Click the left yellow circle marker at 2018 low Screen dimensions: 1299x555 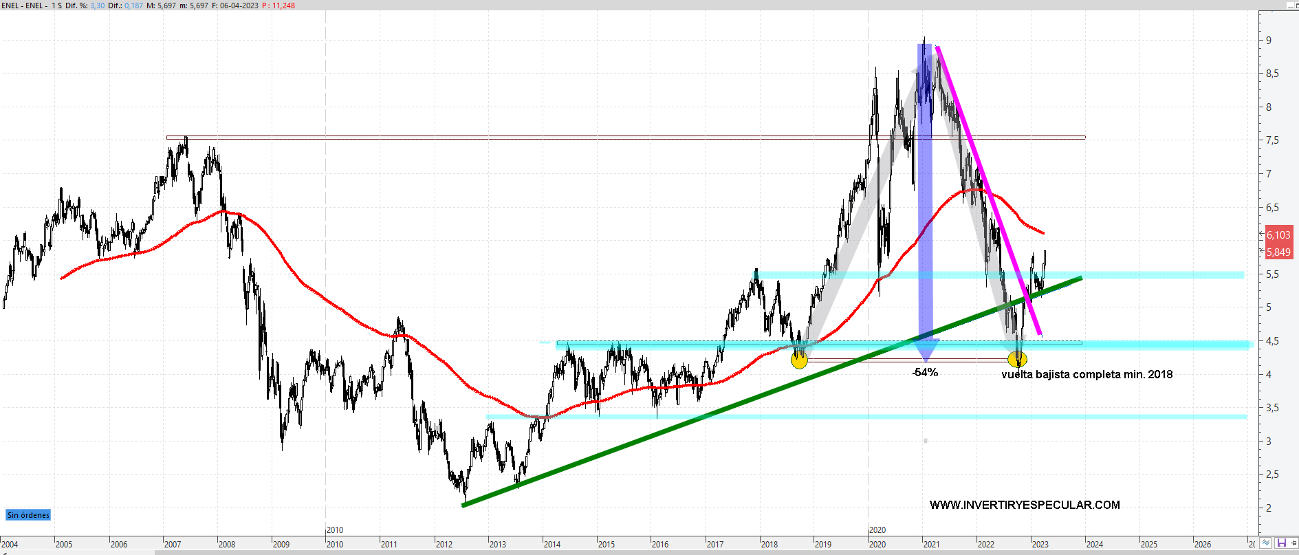pos(799,360)
